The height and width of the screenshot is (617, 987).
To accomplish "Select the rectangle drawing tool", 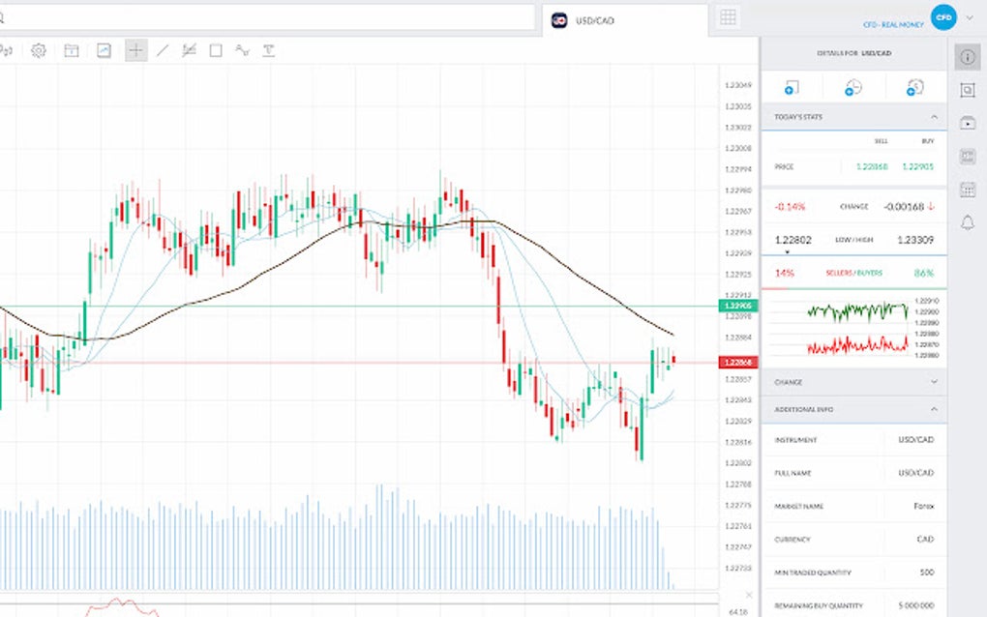I will 216,50.
